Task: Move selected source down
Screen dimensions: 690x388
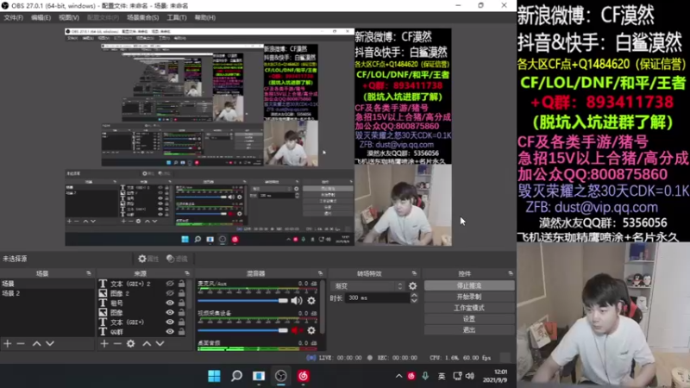Action: point(160,343)
